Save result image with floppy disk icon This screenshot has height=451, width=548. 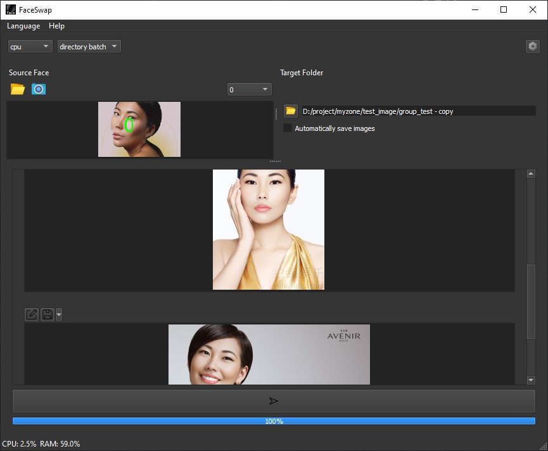[x=48, y=314]
